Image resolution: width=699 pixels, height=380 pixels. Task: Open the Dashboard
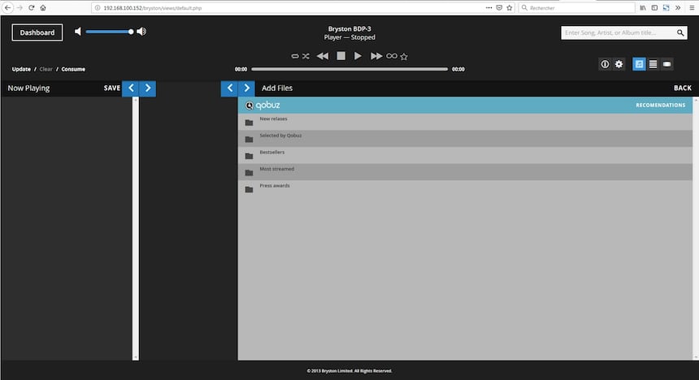click(x=37, y=32)
